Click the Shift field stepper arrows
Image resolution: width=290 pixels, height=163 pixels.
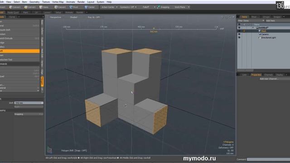42,103
